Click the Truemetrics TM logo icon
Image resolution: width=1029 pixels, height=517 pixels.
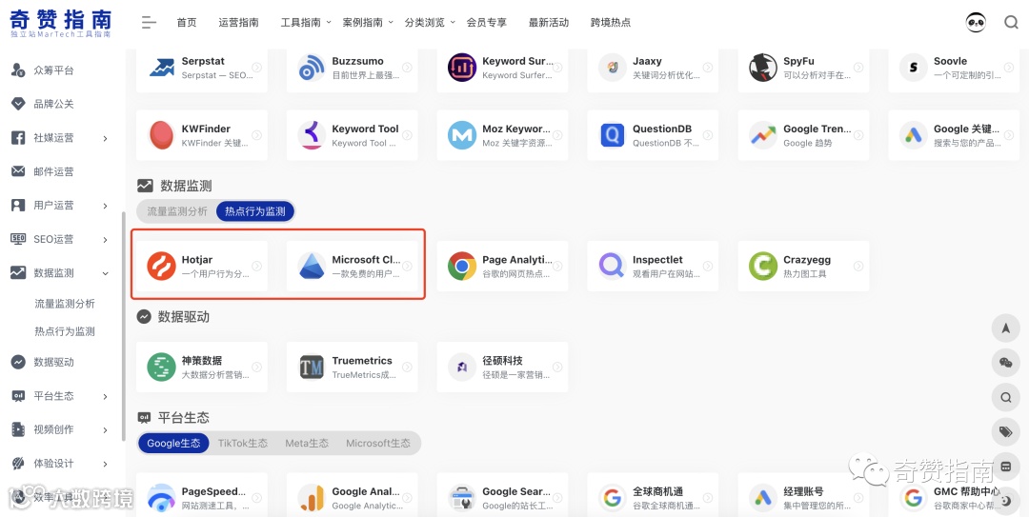(312, 367)
